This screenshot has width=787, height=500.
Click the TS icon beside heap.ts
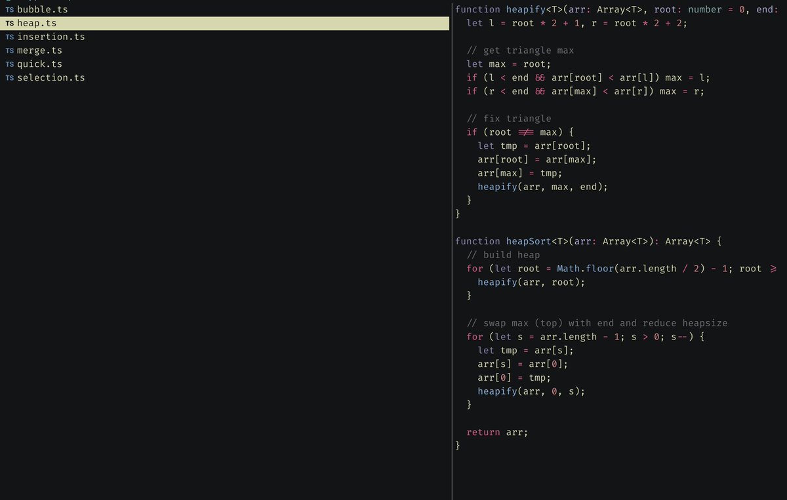[x=10, y=24]
